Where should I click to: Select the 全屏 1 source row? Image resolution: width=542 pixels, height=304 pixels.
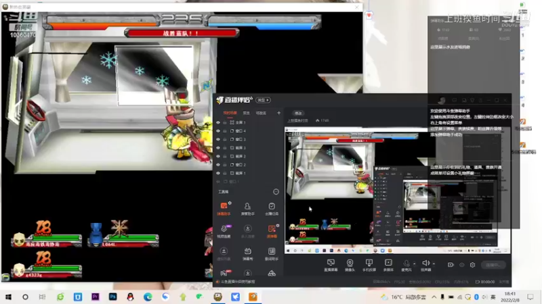coord(249,122)
